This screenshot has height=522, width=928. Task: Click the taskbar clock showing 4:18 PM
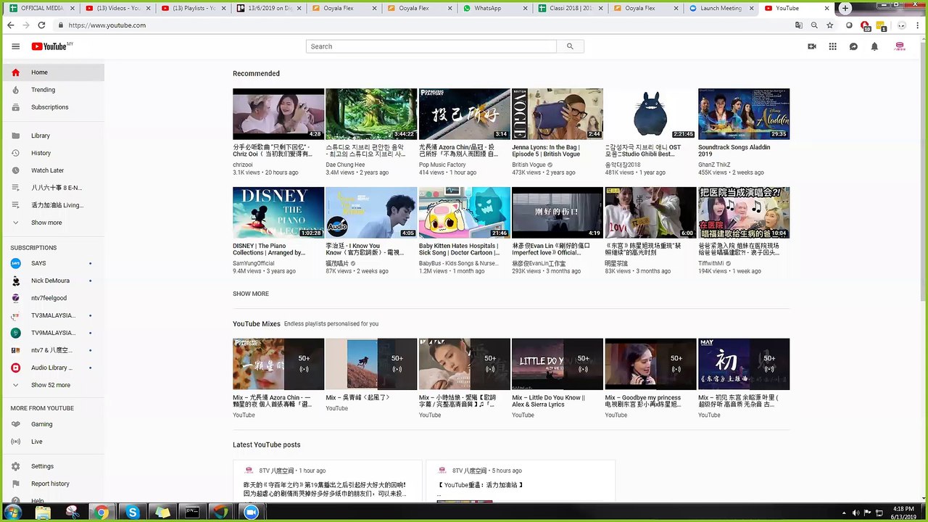(902, 513)
